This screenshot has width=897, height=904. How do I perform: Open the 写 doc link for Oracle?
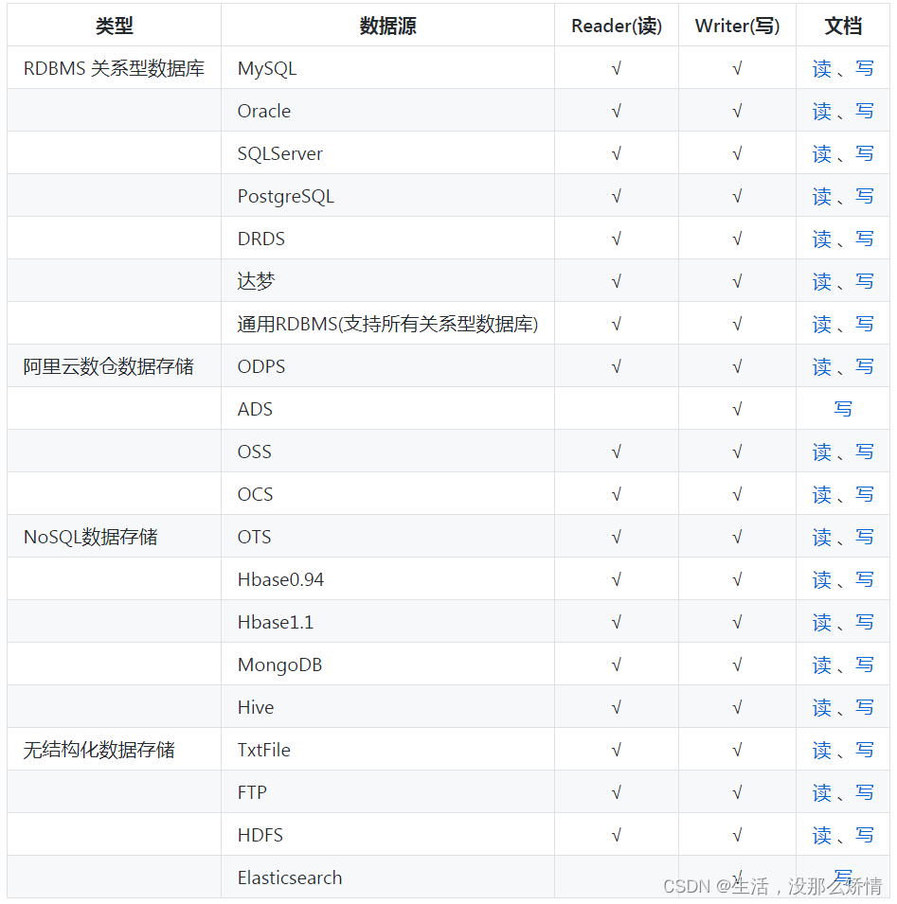point(864,112)
